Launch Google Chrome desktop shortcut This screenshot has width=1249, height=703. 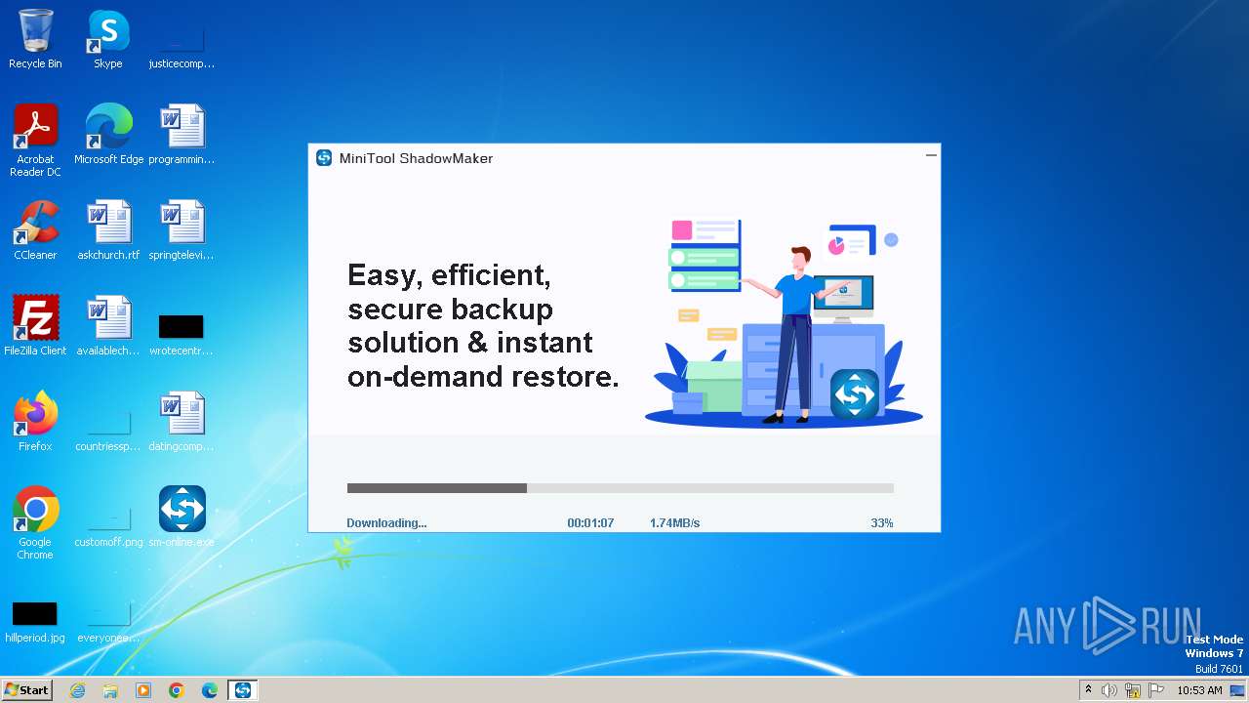click(35, 523)
